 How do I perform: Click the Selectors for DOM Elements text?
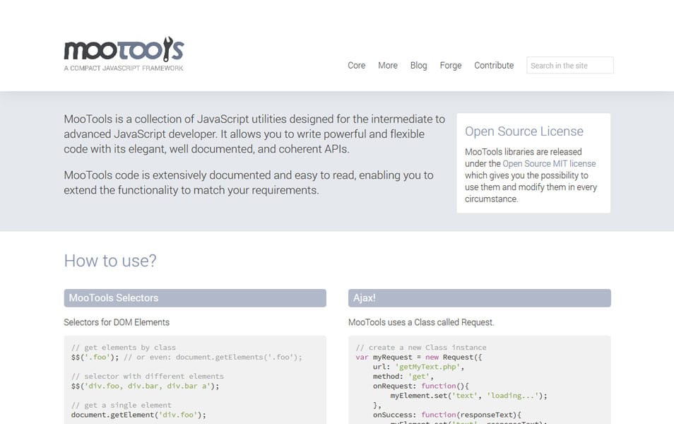coord(117,322)
